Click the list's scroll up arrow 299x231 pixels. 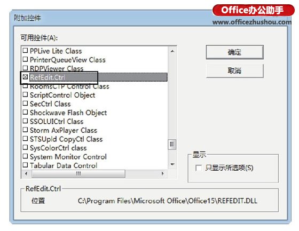point(172,51)
